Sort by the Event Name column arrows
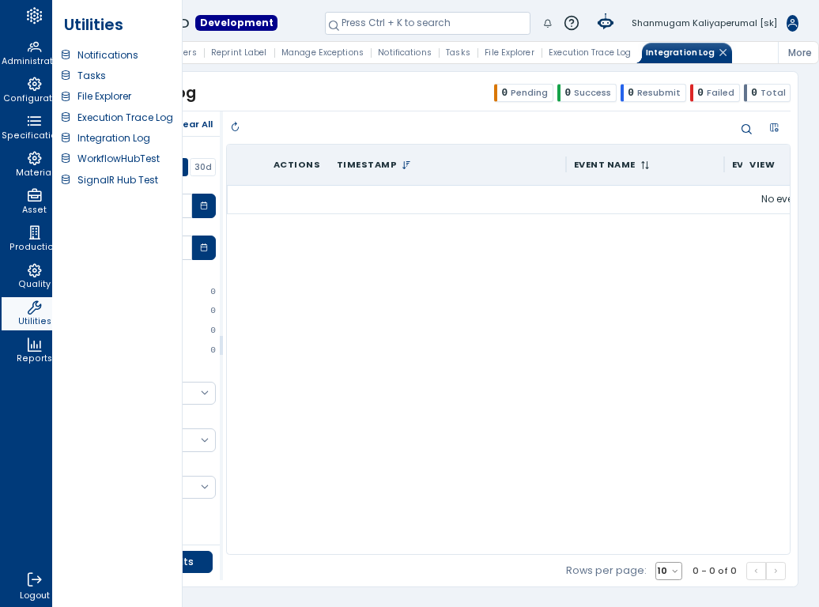 (645, 165)
